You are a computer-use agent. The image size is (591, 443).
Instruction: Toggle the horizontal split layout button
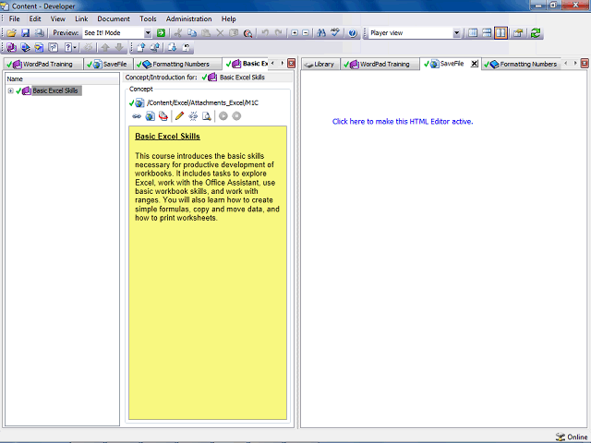click(487, 33)
